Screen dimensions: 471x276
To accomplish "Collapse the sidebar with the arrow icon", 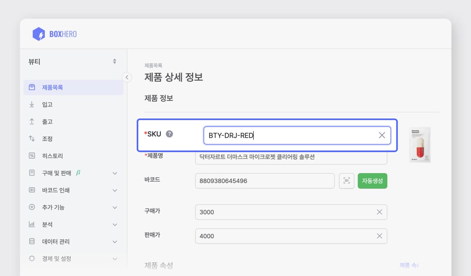I will (x=127, y=77).
